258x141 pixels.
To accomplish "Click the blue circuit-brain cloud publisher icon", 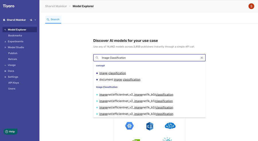I will (x=170, y=126).
